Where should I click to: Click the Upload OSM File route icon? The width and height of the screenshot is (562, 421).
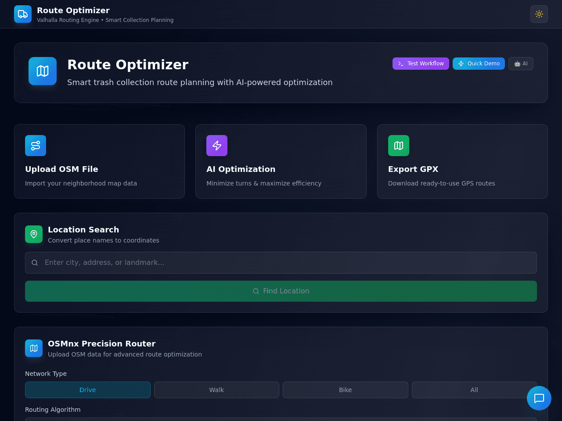36,146
